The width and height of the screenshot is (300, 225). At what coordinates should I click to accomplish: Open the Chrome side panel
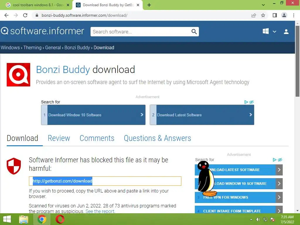[x=275, y=15]
